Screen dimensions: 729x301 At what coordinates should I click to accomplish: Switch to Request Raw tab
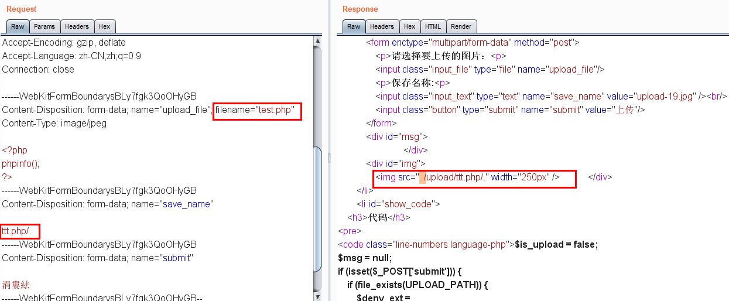[x=18, y=26]
